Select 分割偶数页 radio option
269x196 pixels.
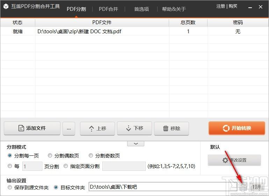point(50,156)
